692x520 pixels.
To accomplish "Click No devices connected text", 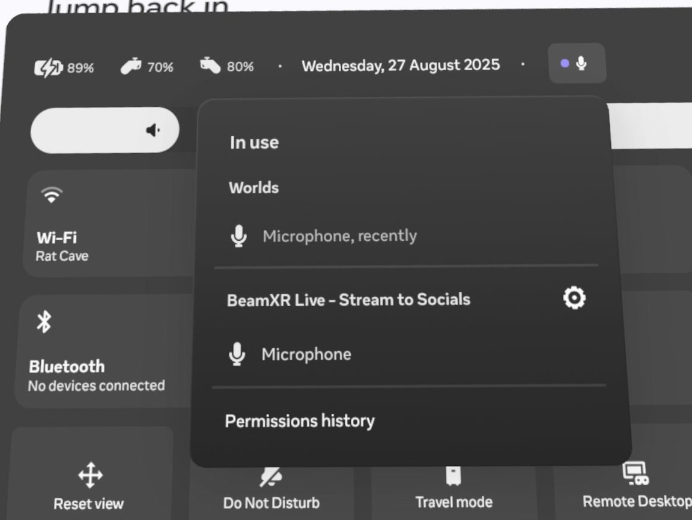I will (x=96, y=385).
